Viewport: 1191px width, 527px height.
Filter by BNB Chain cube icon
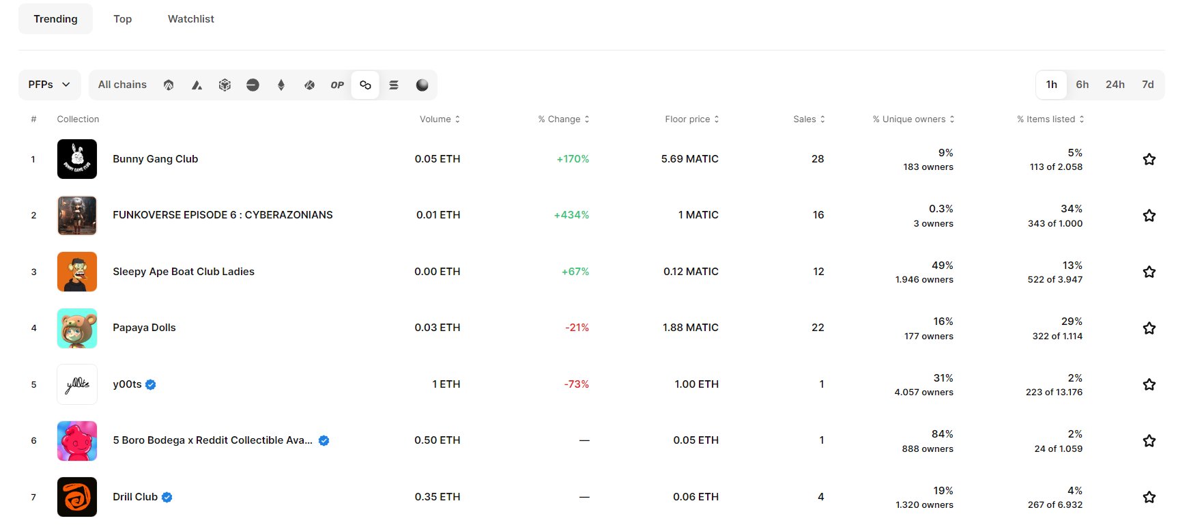pos(225,85)
